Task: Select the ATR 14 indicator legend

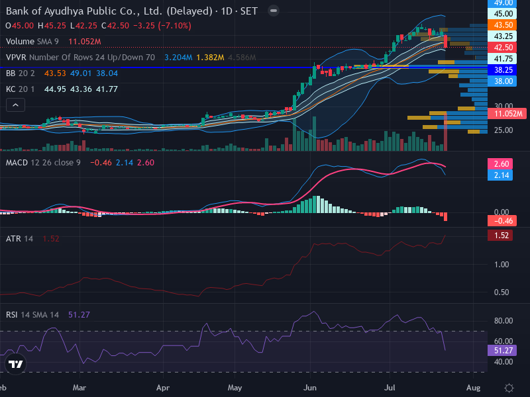Action: (x=20, y=239)
